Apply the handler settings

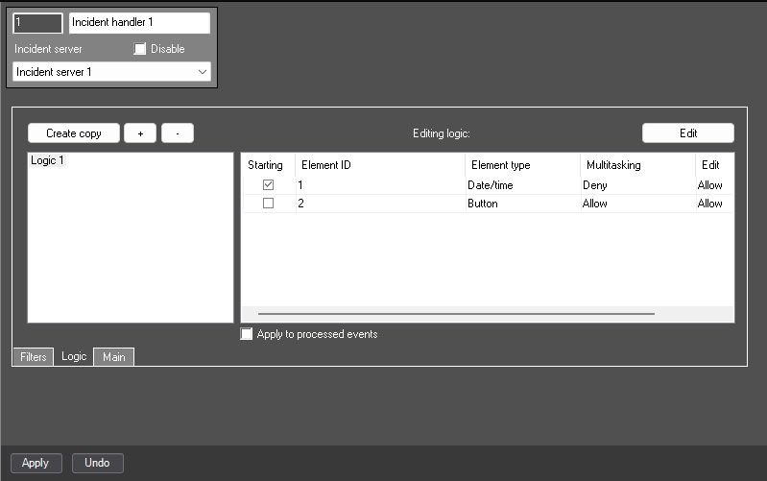[36, 463]
